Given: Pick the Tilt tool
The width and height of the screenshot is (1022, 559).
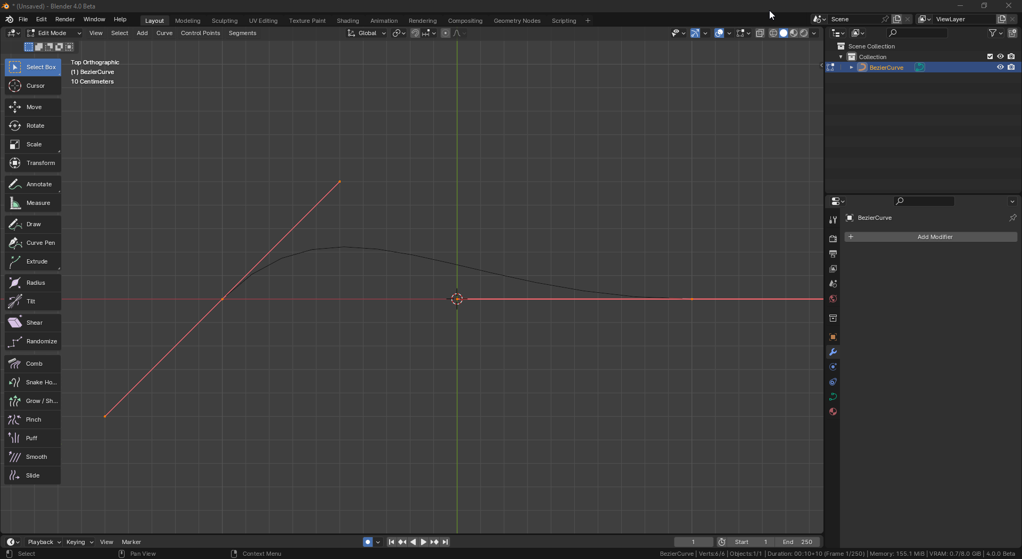Looking at the screenshot, I should click(x=33, y=301).
